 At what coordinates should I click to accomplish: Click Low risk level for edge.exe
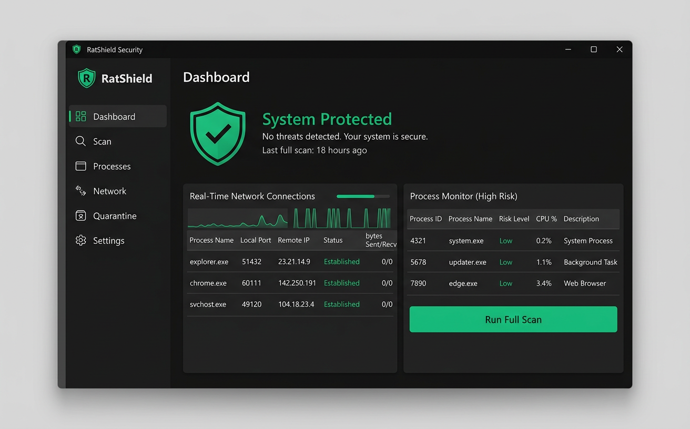point(506,283)
